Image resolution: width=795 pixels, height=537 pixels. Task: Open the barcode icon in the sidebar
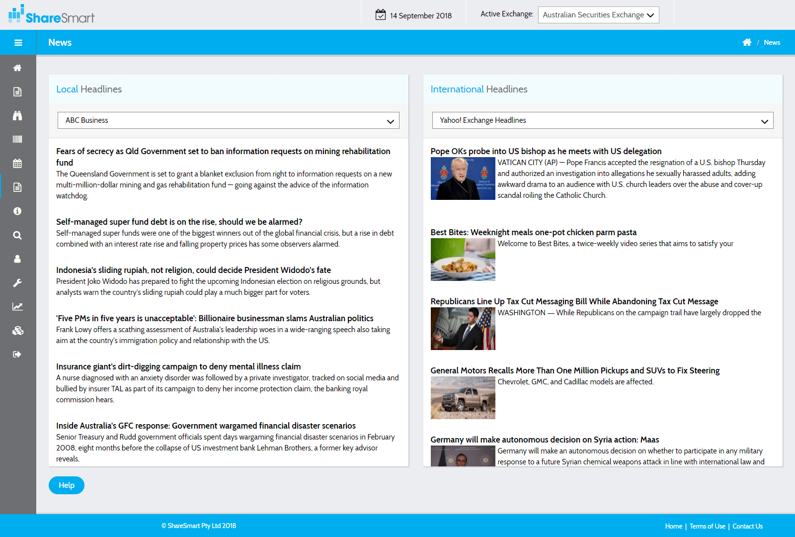[17, 139]
